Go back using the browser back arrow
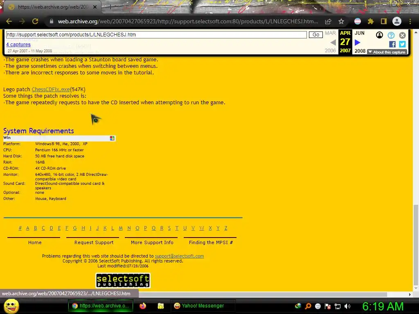 pyautogui.click(x=9, y=21)
